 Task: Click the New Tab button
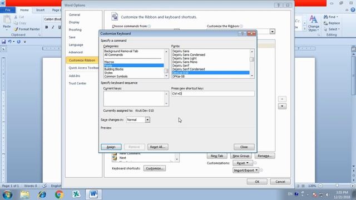(217, 156)
